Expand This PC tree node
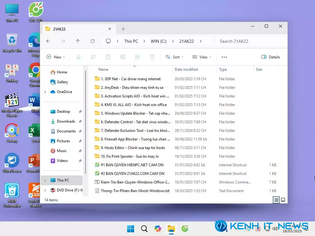The image size is (315, 236). 45,180
